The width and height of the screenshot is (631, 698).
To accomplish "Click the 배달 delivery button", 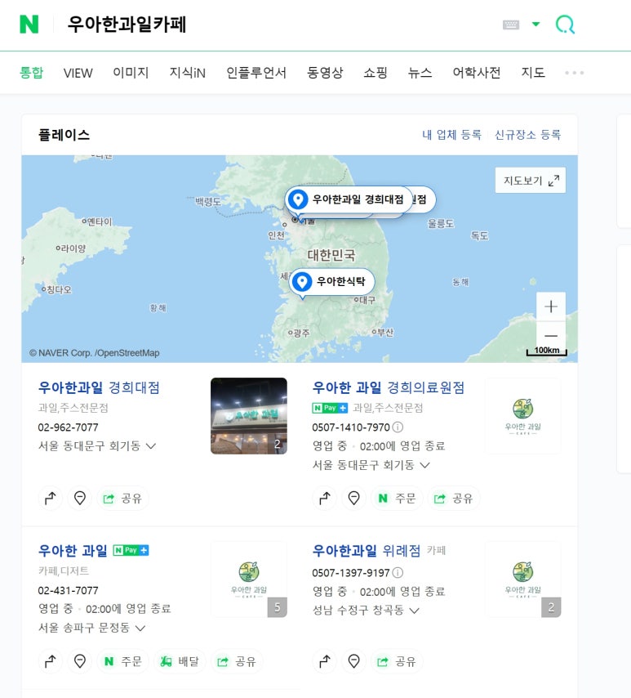I will [180, 661].
